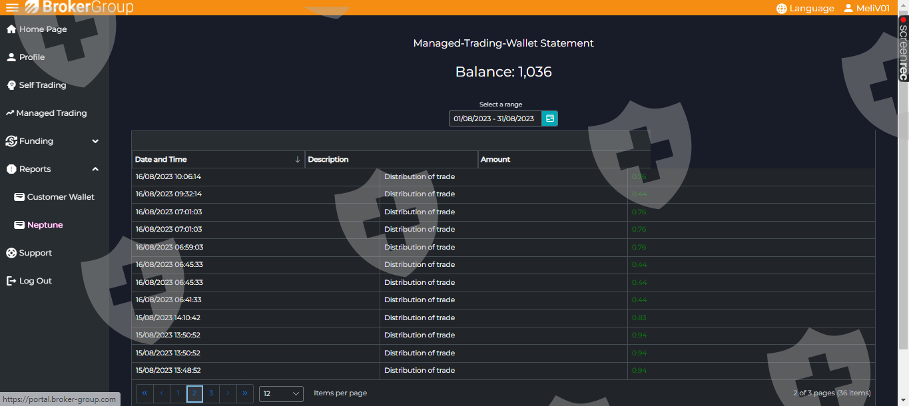Screen dimensions: 909x406
Task: Click the Log Out arrow icon
Action: click(x=11, y=281)
